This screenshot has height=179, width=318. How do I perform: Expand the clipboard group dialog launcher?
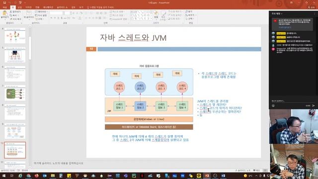(x=21, y=23)
